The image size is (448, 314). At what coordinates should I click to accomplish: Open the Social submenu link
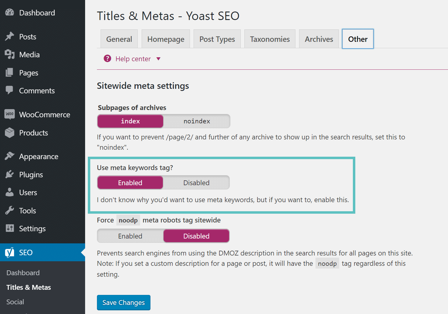pos(15,302)
